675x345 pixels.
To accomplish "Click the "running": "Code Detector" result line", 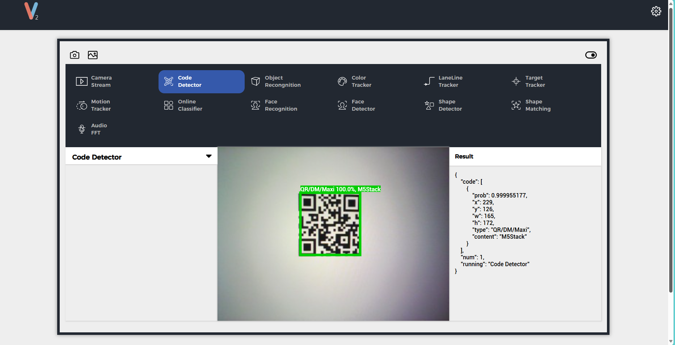I will click(x=495, y=264).
